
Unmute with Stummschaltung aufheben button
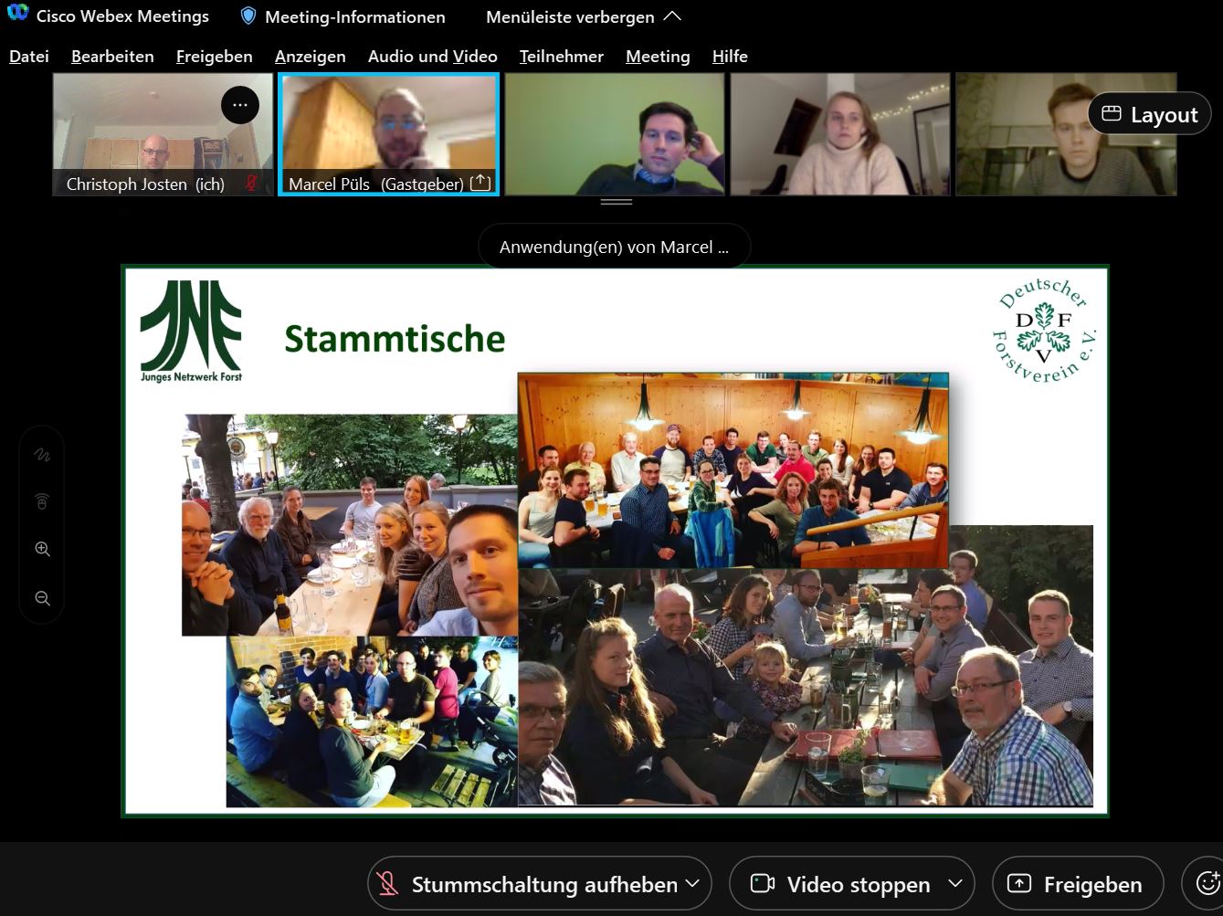pyautogui.click(x=525, y=884)
